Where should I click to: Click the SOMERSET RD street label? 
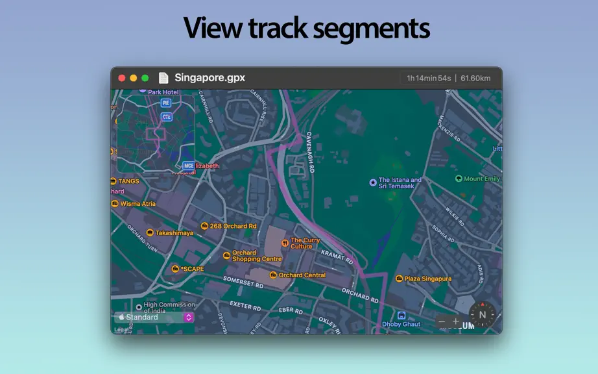(x=243, y=282)
